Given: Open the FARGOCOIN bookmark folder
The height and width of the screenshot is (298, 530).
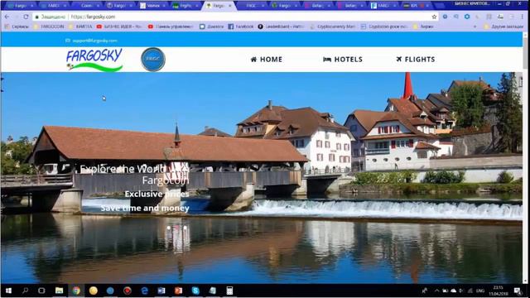Looking at the screenshot, I should 49,26.
